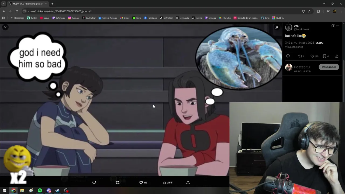Like the post with side panel heart
This screenshot has width=345, height=194.
point(314,56)
